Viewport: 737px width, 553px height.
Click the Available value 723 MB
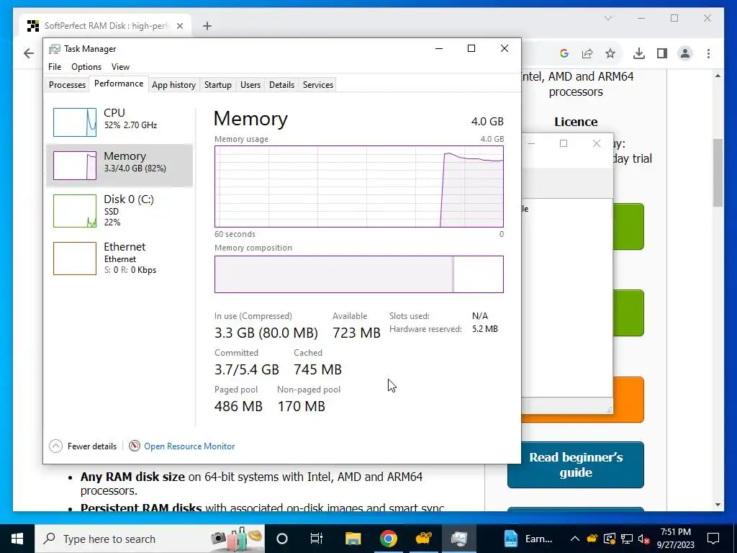coord(356,333)
